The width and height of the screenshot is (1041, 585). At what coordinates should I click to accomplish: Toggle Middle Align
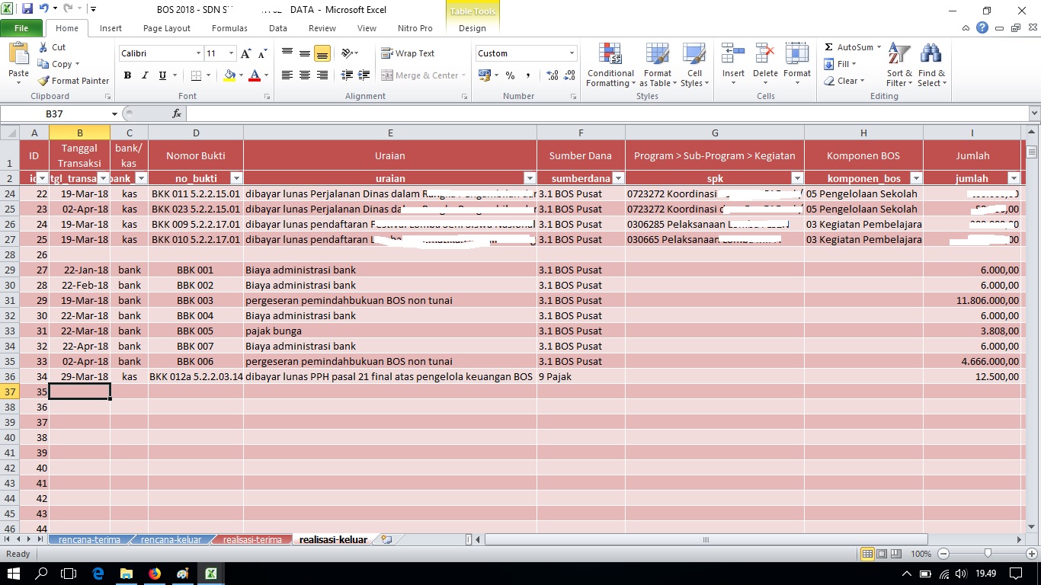(305, 53)
